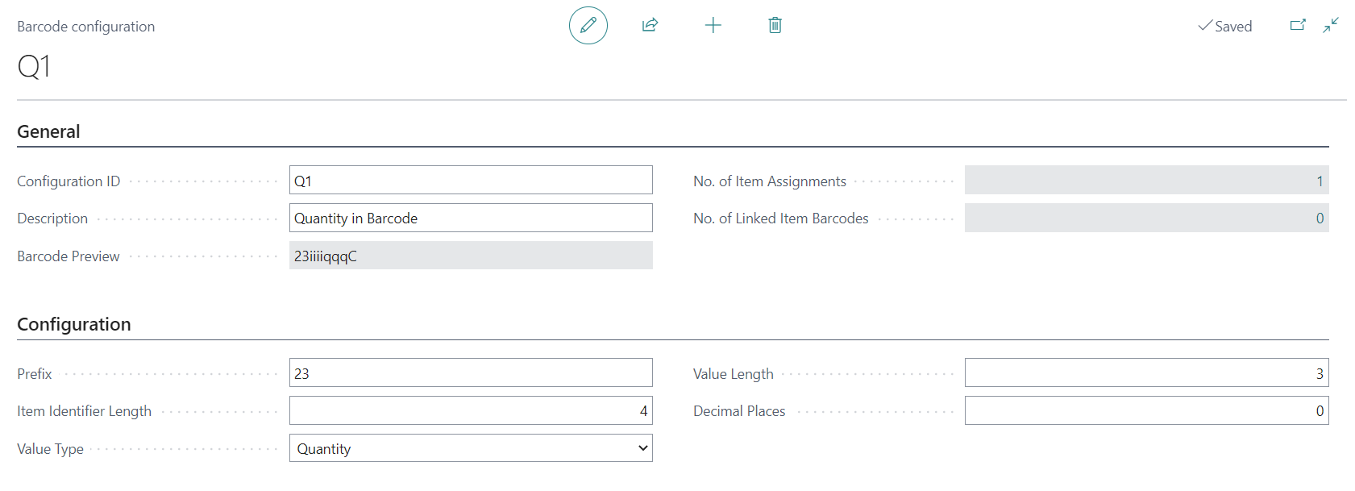Open No. of Item Assignments value
This screenshot has height=491, width=1355.
click(1146, 180)
